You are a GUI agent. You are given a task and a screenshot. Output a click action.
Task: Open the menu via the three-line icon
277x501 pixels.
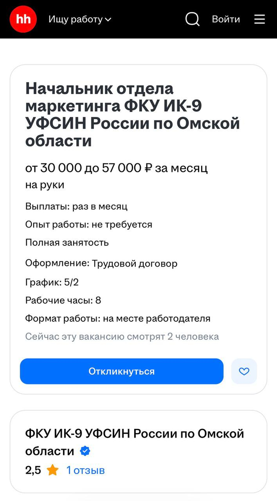pos(259,19)
